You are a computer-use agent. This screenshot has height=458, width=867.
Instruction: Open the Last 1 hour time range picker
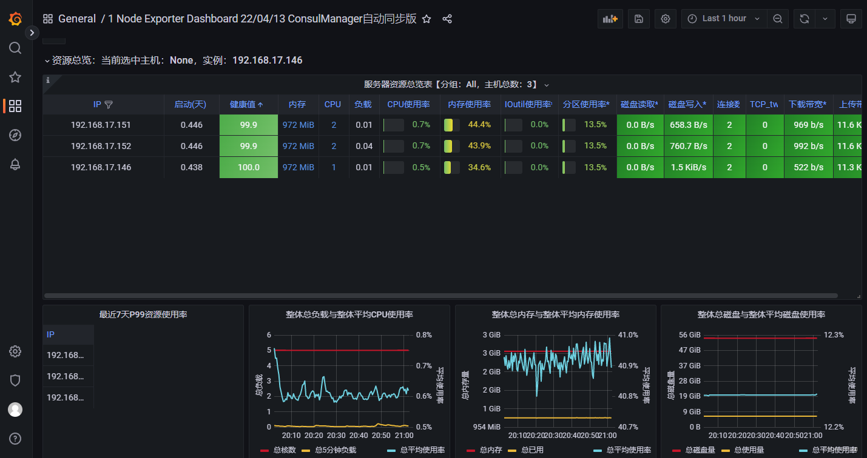723,18
